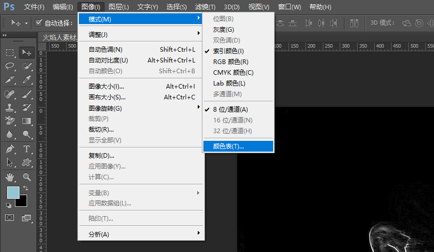Screen dimensions: 434x252
Task: Select the Blur droplet tool
Action: 10,134
